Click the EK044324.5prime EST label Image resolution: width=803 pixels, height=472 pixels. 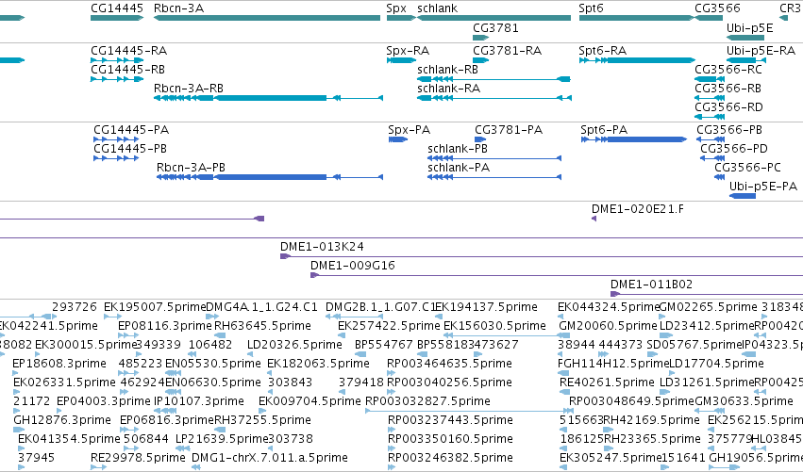coord(609,307)
